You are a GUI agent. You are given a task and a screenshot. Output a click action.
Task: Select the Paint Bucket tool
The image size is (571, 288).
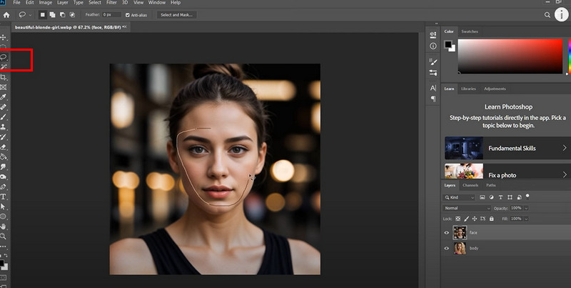tap(4, 157)
